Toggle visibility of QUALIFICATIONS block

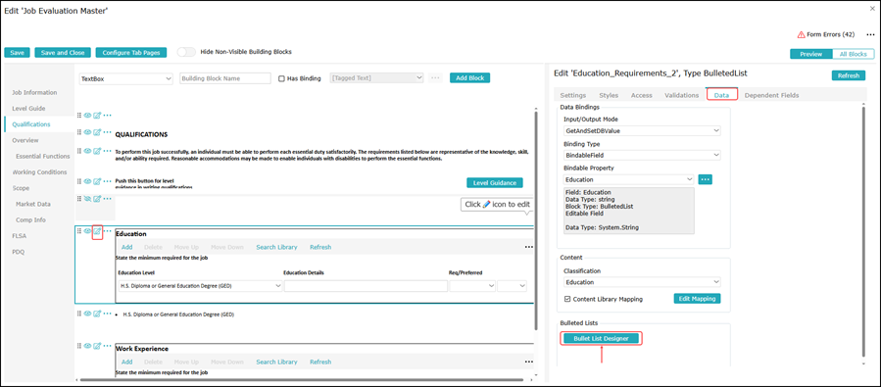tap(87, 132)
